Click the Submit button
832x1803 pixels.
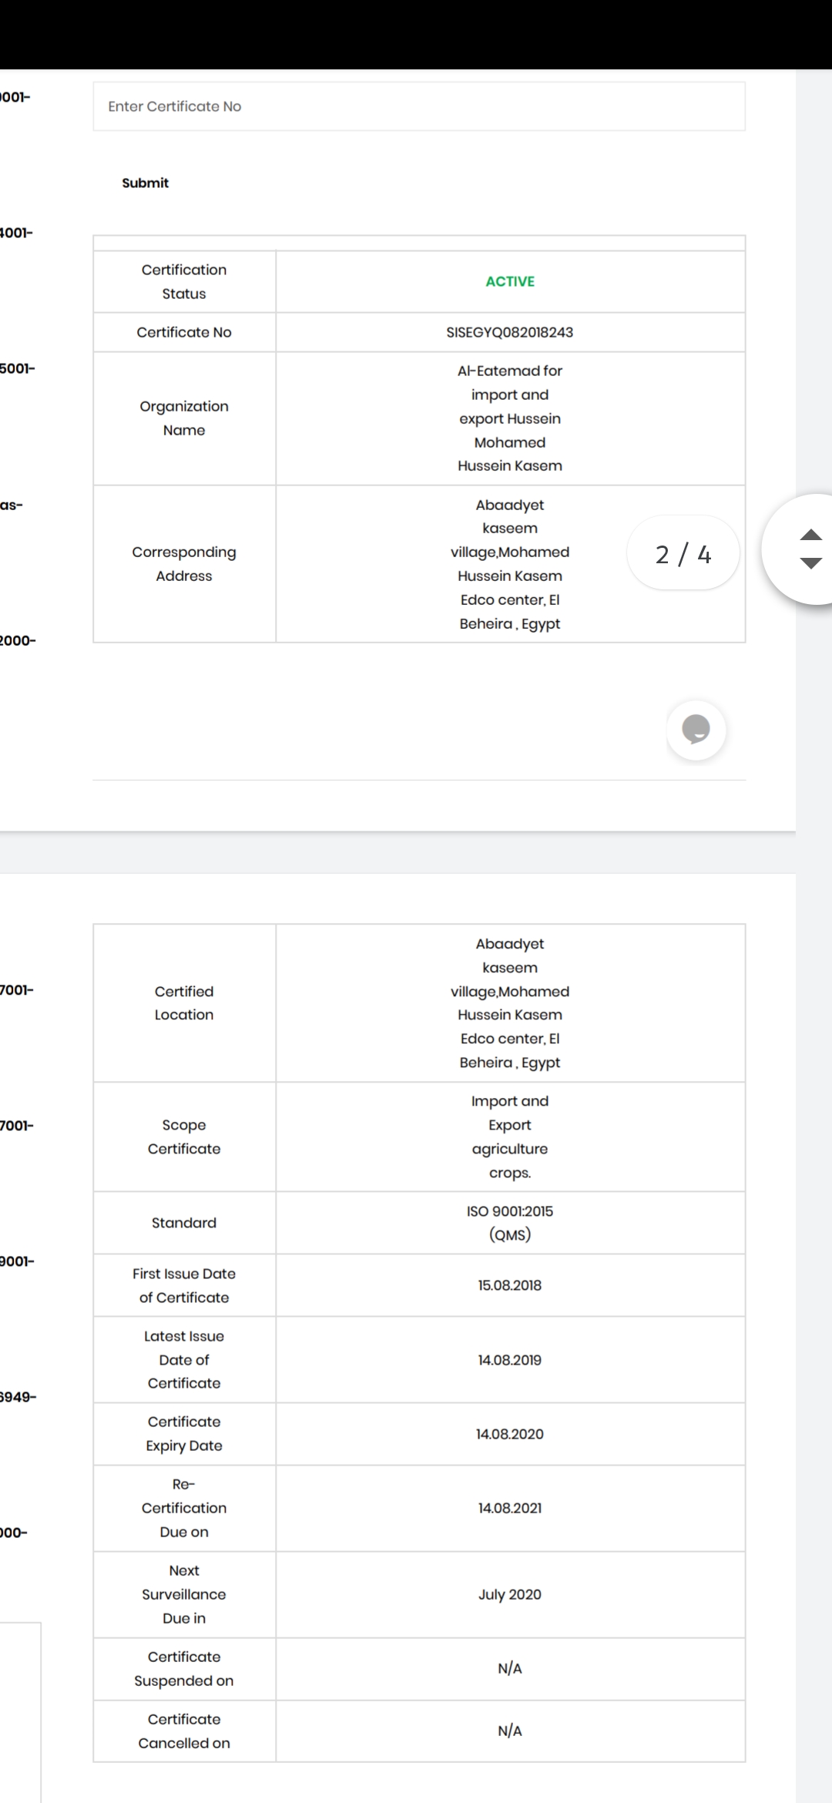point(145,183)
